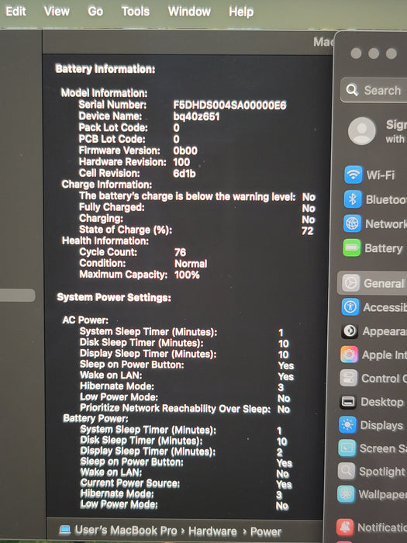Open the Appearance icon
Image resolution: width=407 pixels, height=543 pixels.
click(350, 330)
